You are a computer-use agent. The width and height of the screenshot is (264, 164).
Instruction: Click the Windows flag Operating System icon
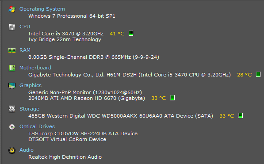[x=12, y=9]
